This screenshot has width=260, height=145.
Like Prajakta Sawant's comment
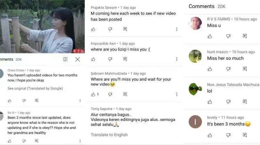[x=93, y=29]
